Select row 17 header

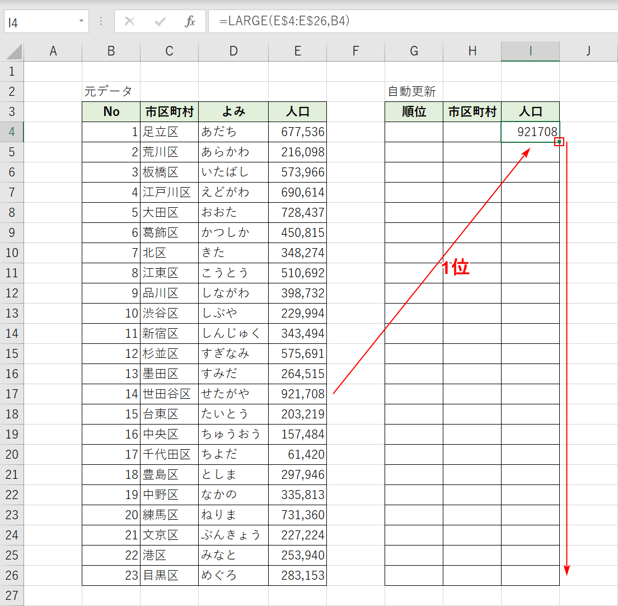[x=12, y=394]
